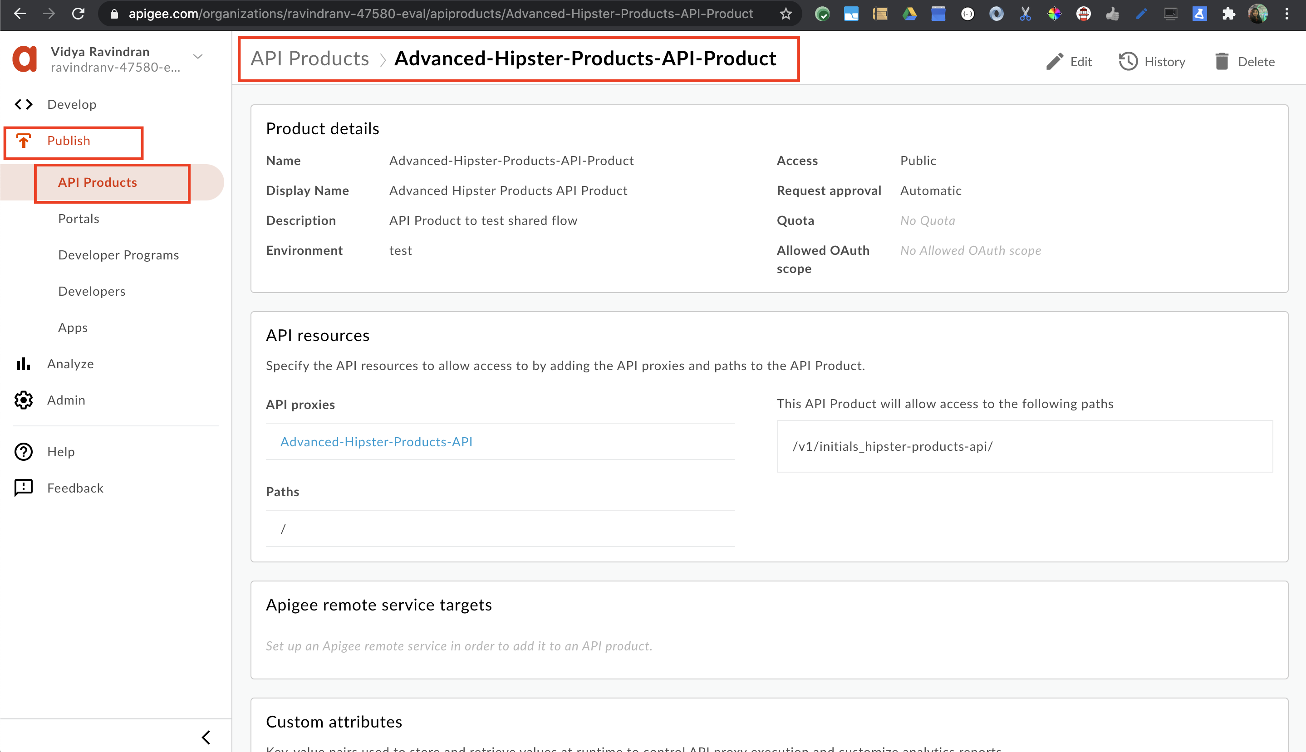Image resolution: width=1306 pixels, height=752 pixels.
Task: Open the Extensions puzzle-piece menu
Action: pyautogui.click(x=1228, y=14)
